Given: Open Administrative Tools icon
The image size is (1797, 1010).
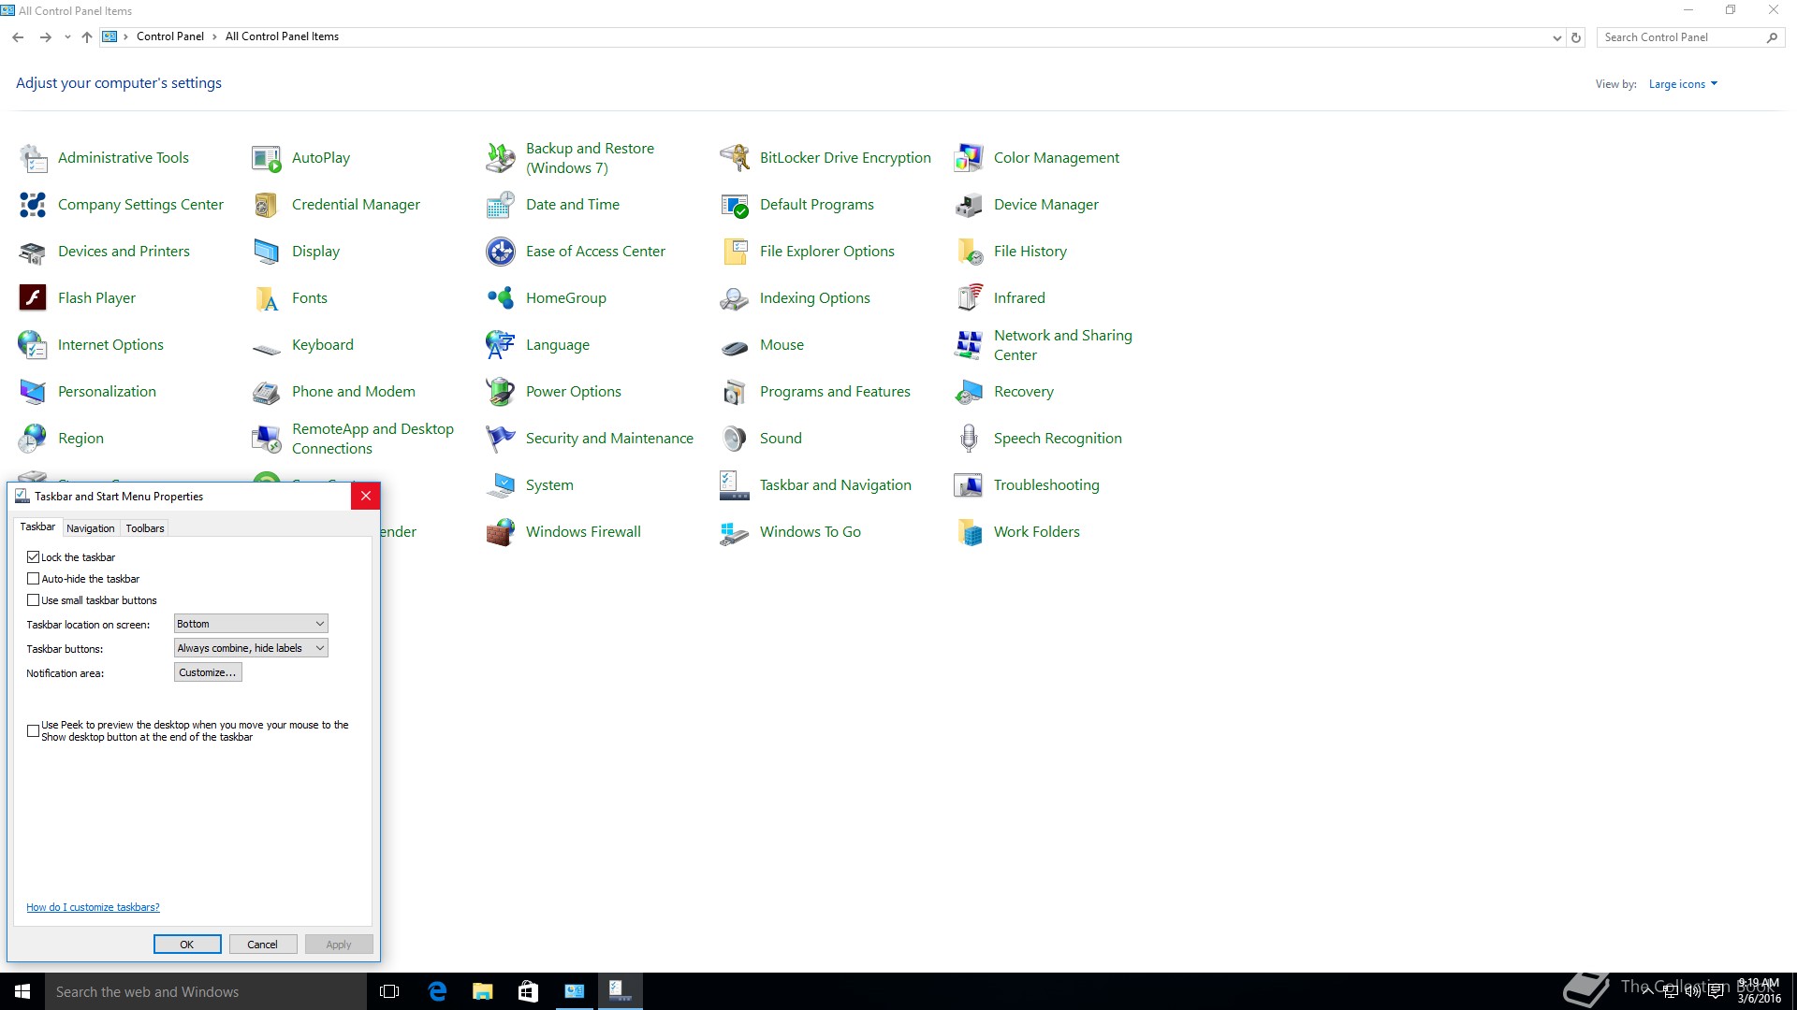Looking at the screenshot, I should pos(33,158).
